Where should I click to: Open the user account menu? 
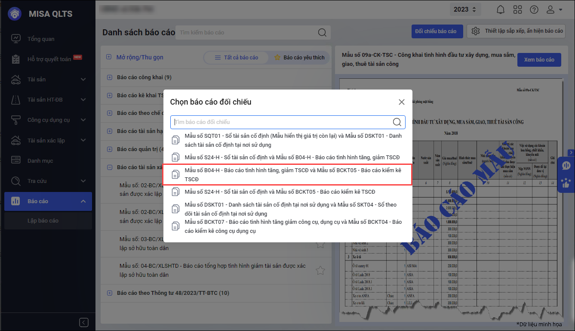click(x=554, y=9)
